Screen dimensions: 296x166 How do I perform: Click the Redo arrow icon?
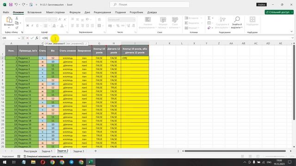24,5
